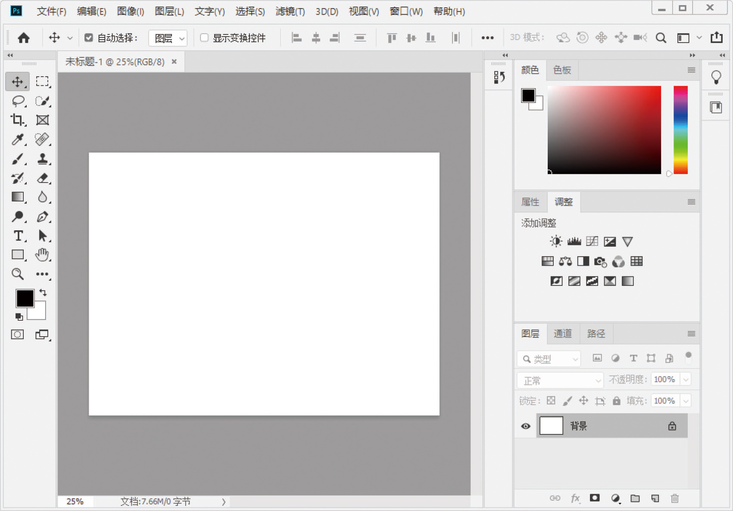Toggle lock transparent pixels
Screen dimensions: 733x511
click(x=551, y=401)
